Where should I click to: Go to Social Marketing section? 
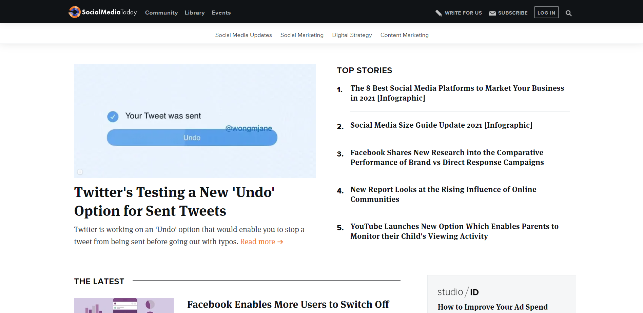(x=302, y=35)
